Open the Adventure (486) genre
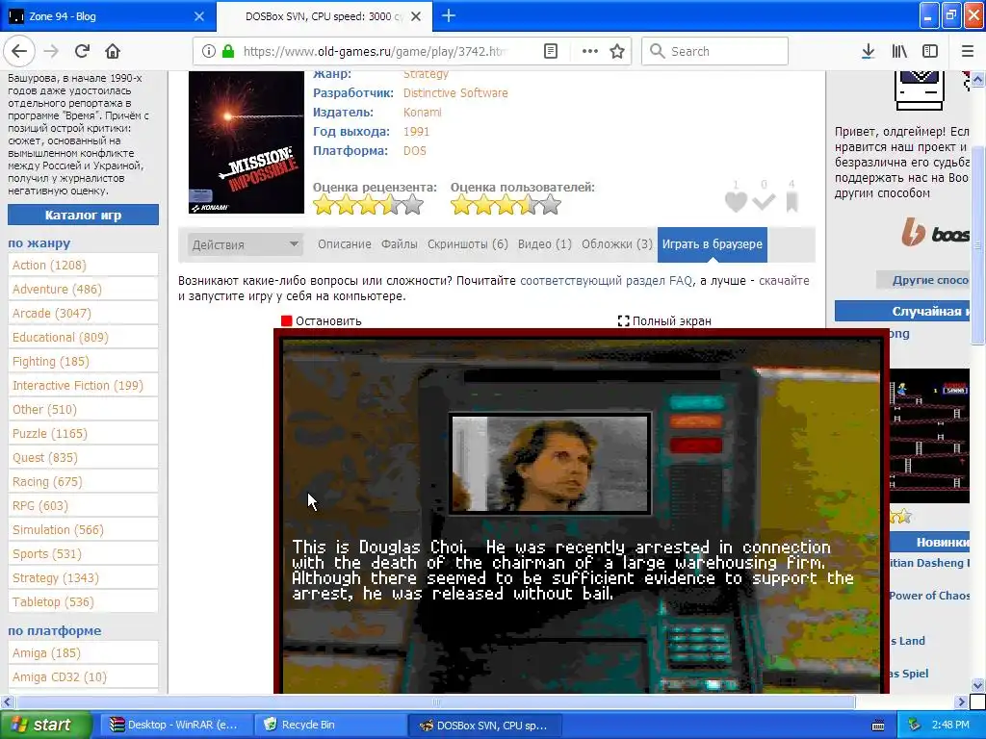This screenshot has height=739, width=986. pyautogui.click(x=83, y=289)
